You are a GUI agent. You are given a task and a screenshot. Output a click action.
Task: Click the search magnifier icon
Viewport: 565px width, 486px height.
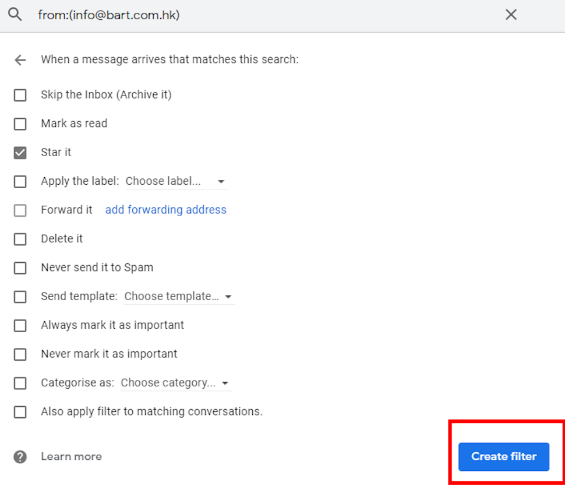pos(15,15)
